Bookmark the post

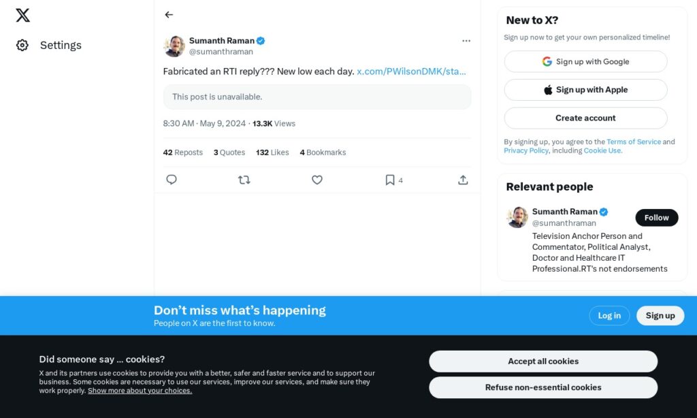pyautogui.click(x=390, y=180)
